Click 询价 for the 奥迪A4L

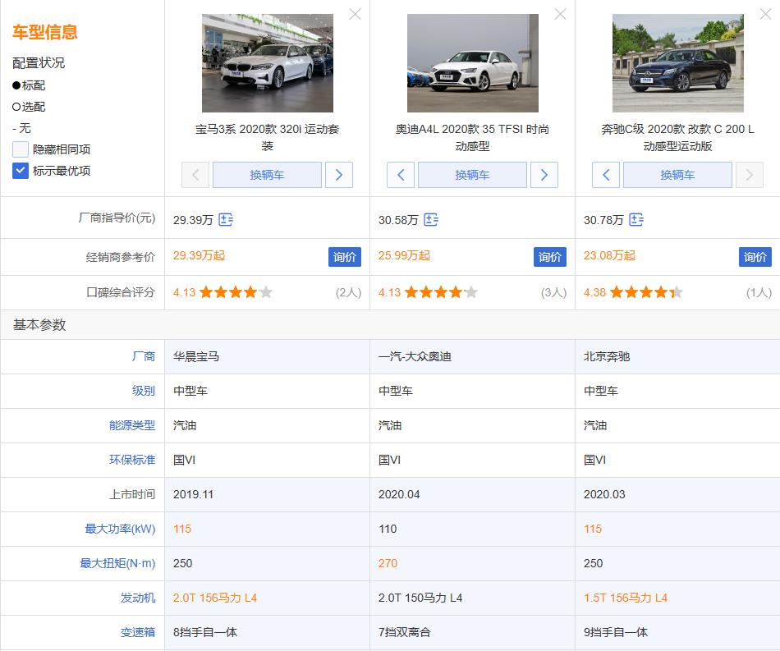[550, 256]
